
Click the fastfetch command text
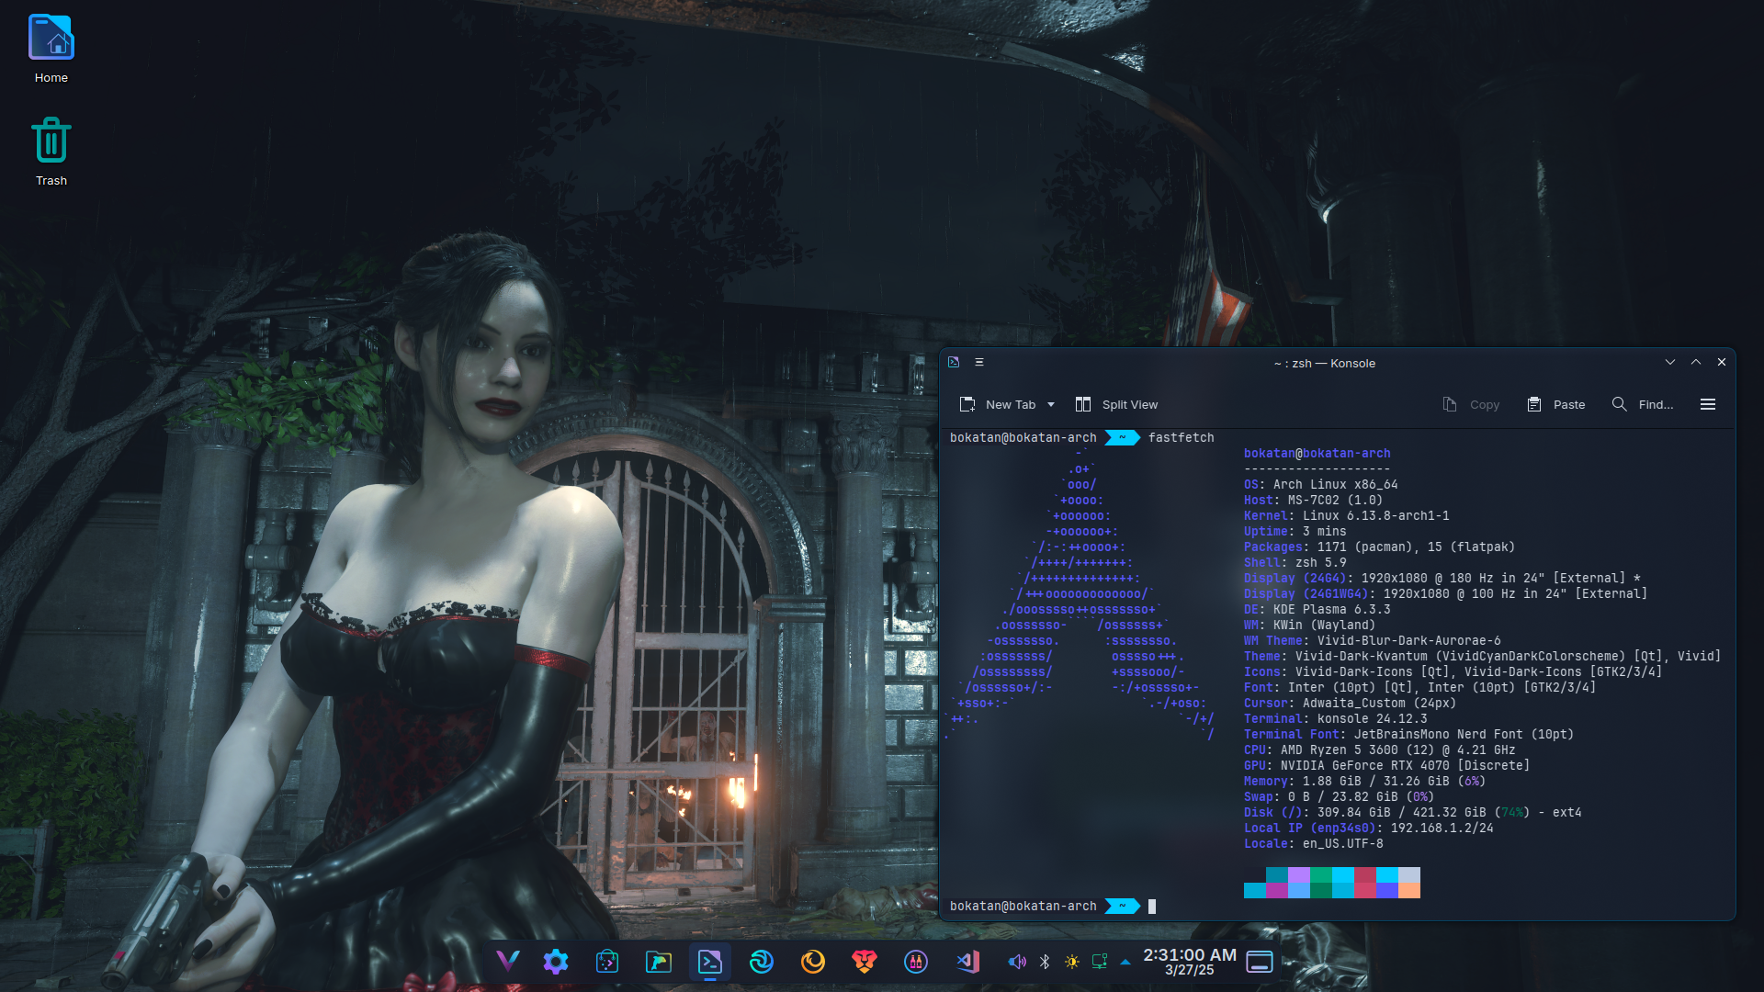1182,437
